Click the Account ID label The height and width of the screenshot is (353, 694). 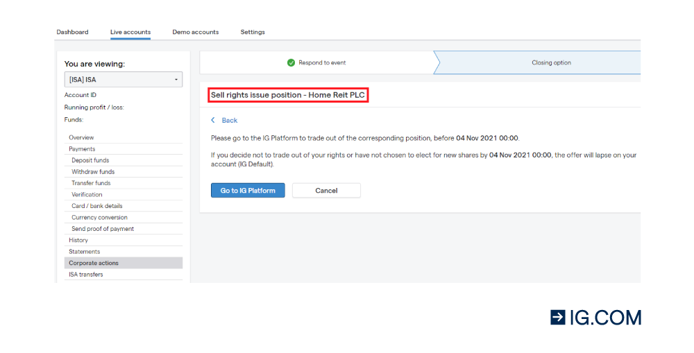(80, 95)
